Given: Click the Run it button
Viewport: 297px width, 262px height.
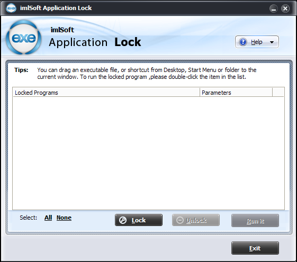Looking at the screenshot, I should coord(255,221).
